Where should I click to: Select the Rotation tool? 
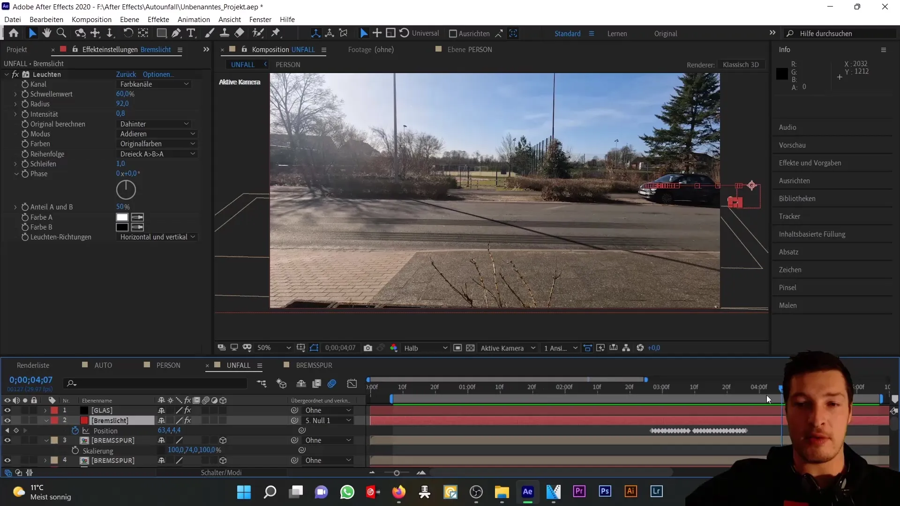point(127,33)
